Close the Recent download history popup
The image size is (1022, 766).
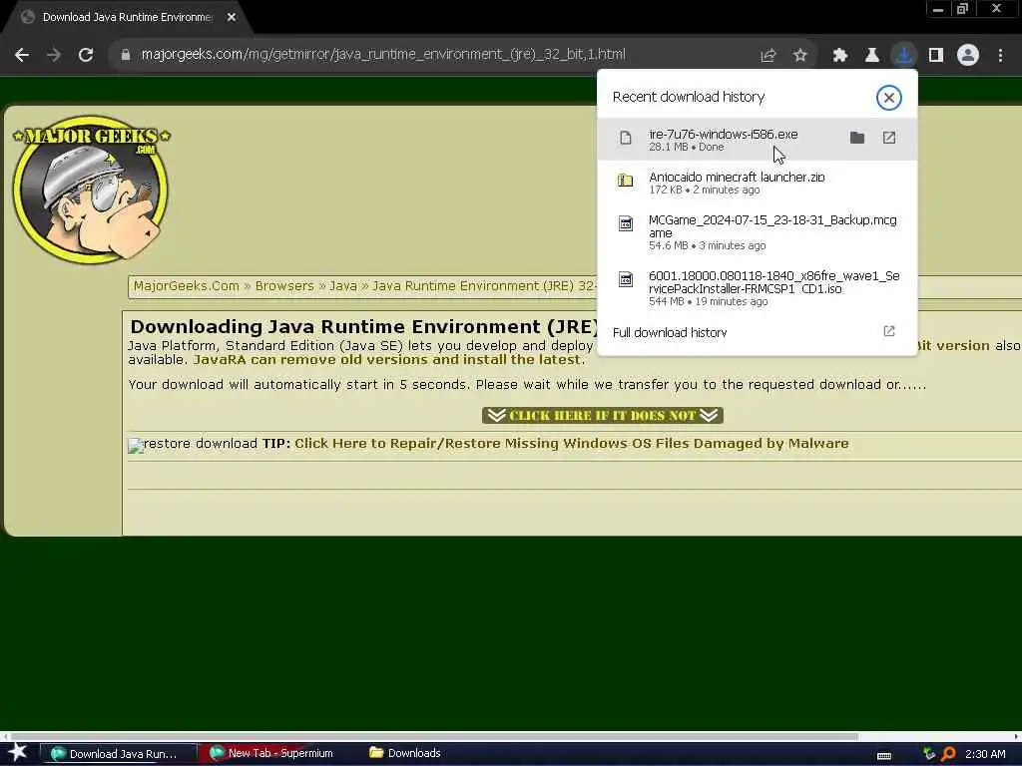[x=888, y=98]
